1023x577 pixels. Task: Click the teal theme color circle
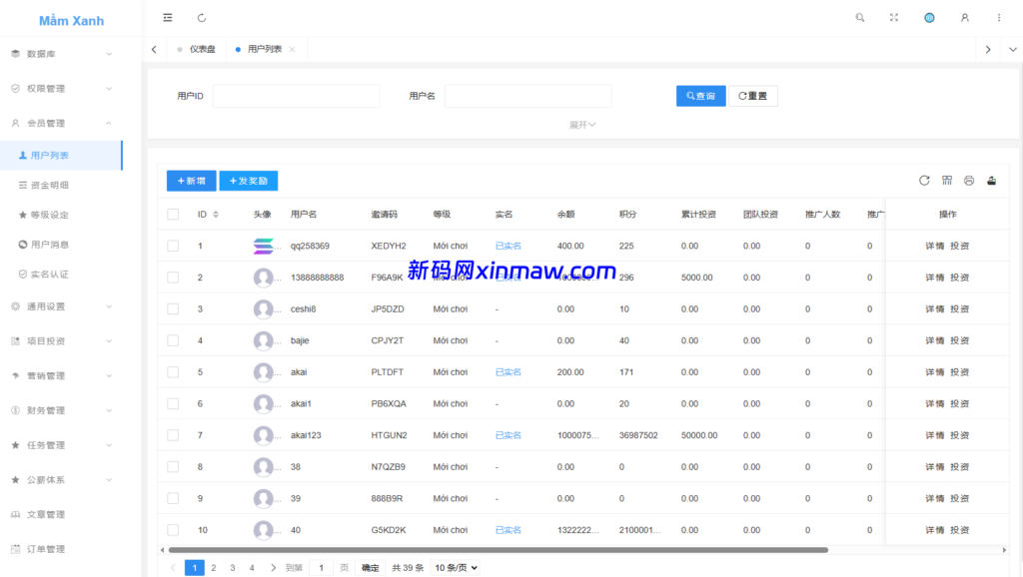tap(929, 18)
